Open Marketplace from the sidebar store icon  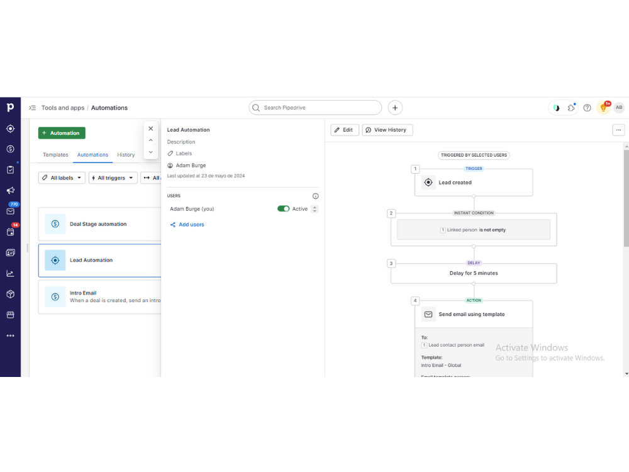[11, 315]
